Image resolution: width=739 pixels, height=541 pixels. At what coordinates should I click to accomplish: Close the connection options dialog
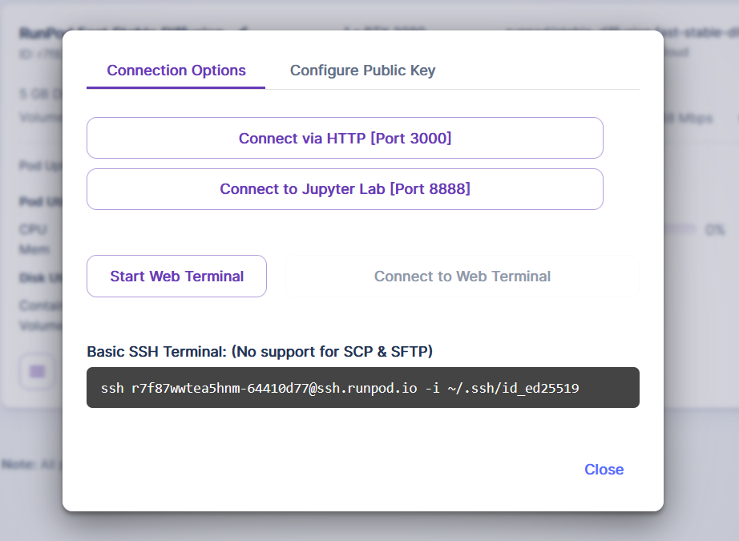604,470
